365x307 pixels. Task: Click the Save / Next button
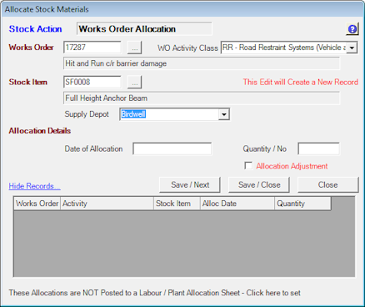[190, 184]
